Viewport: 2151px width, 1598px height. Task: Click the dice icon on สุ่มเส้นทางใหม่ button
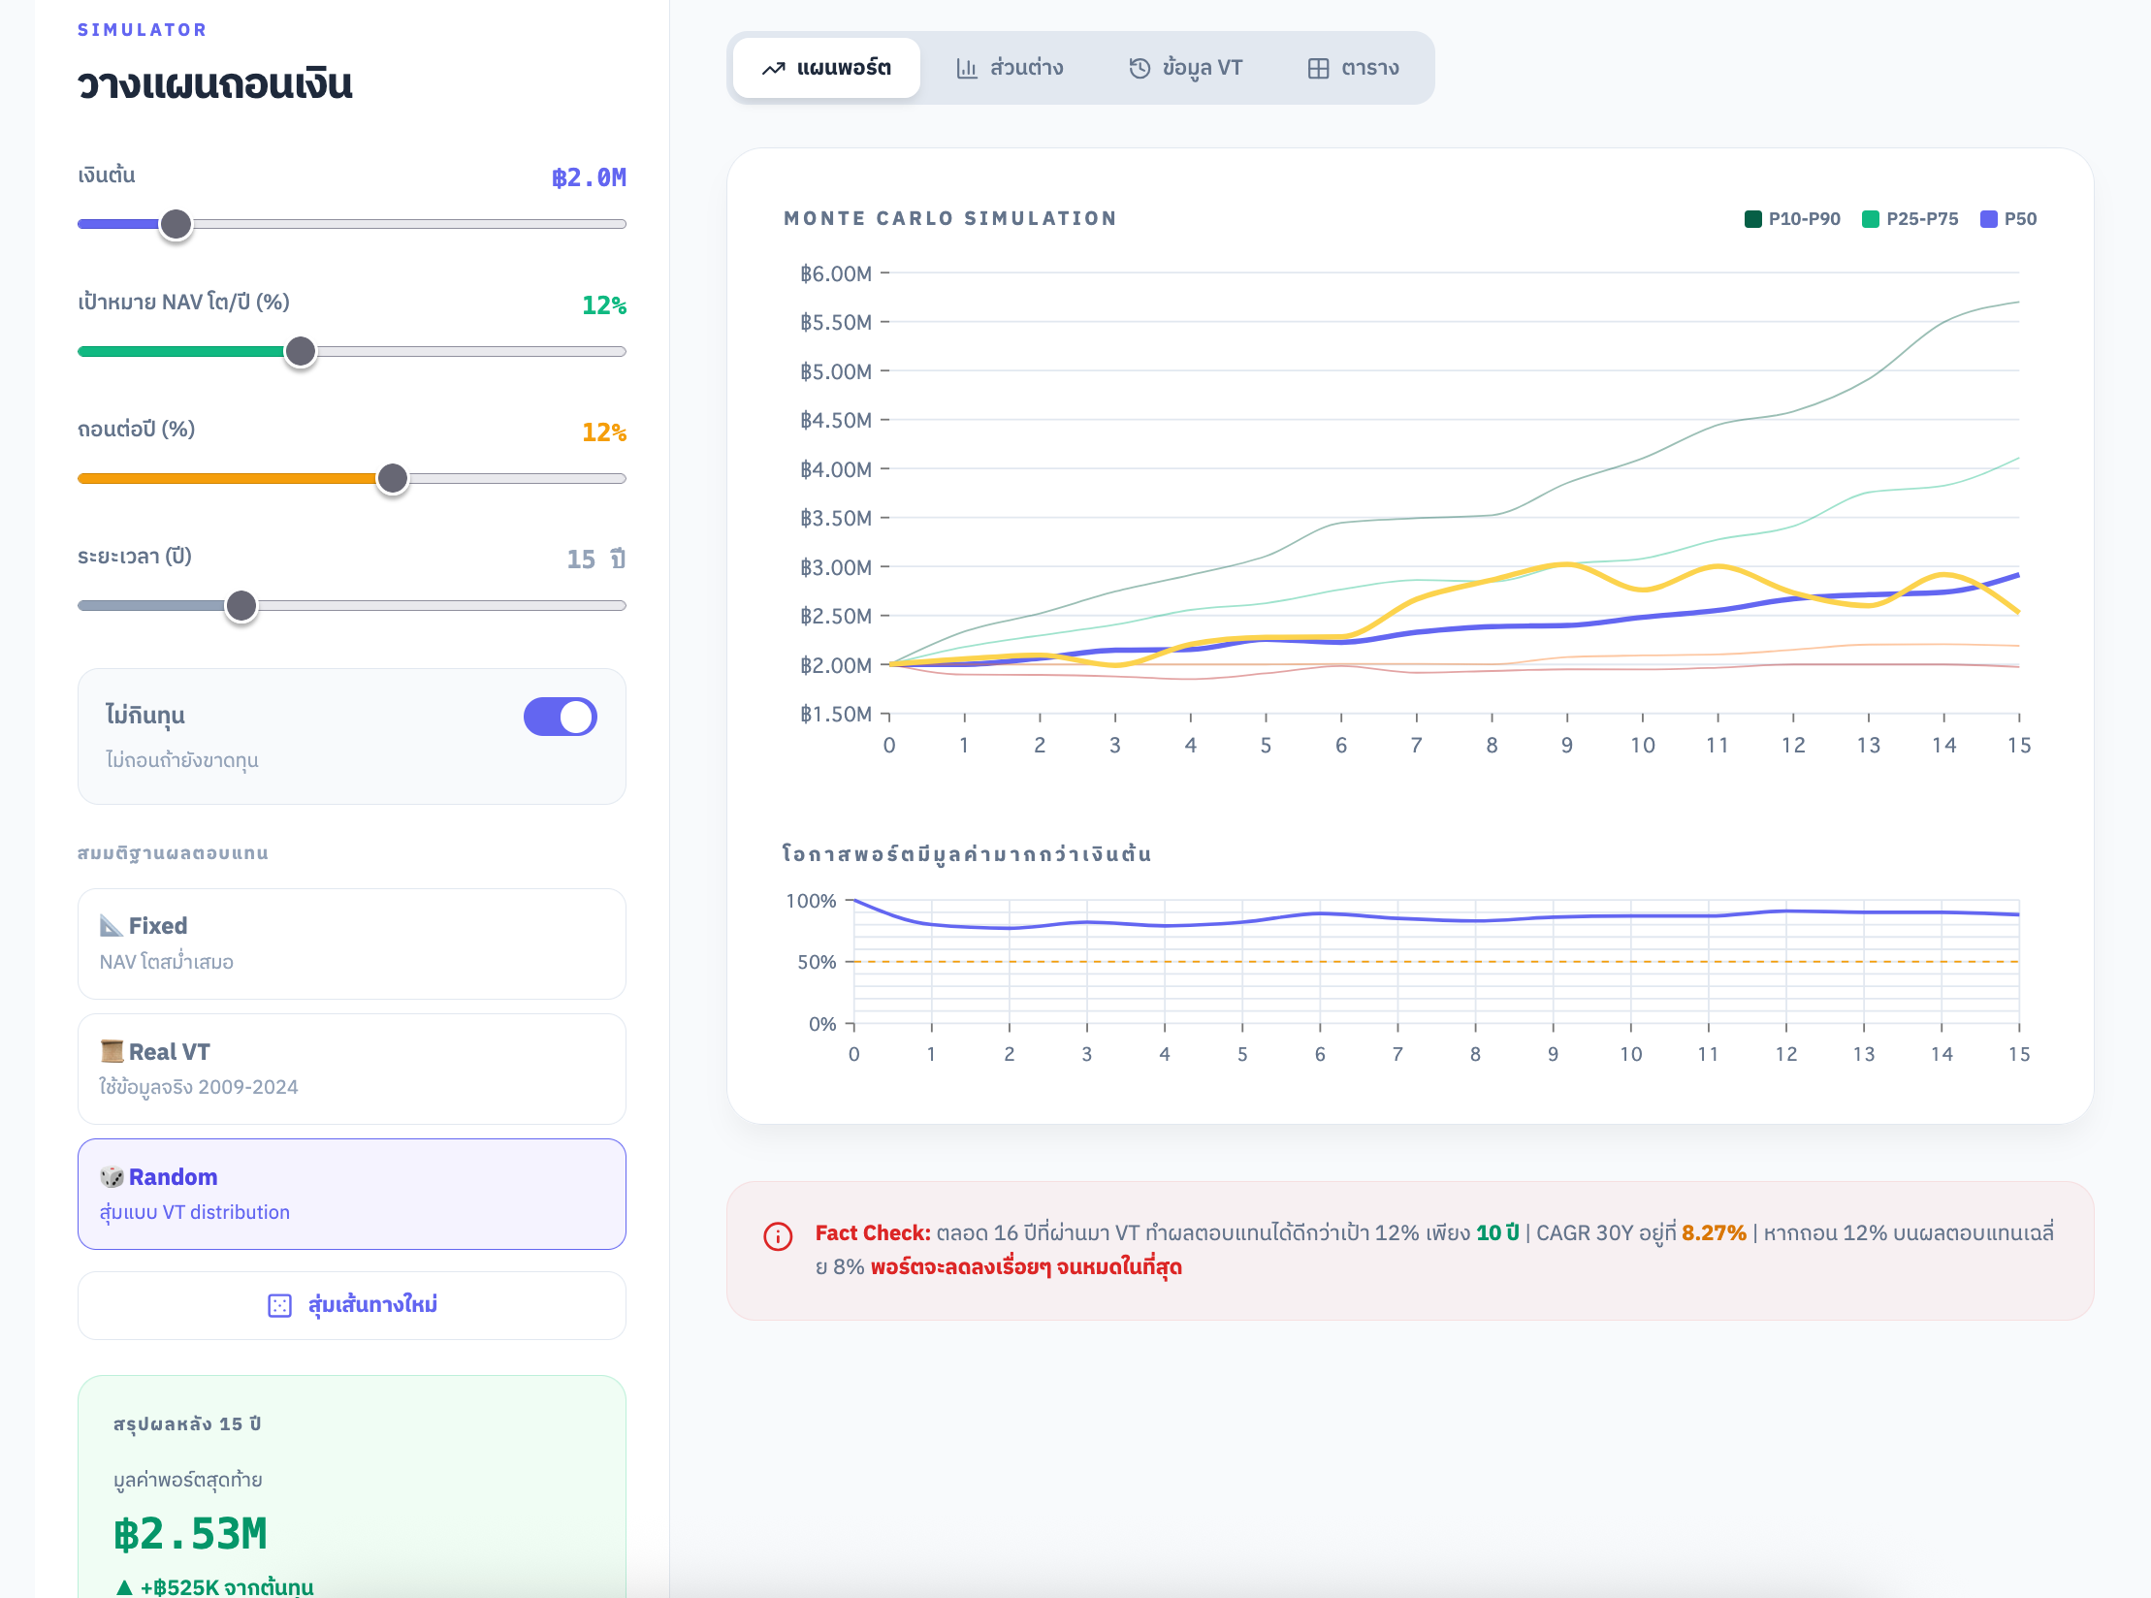click(279, 1305)
